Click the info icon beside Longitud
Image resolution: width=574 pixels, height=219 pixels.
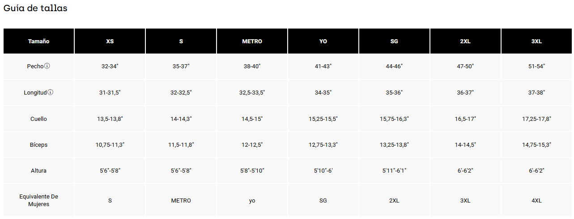[51, 92]
